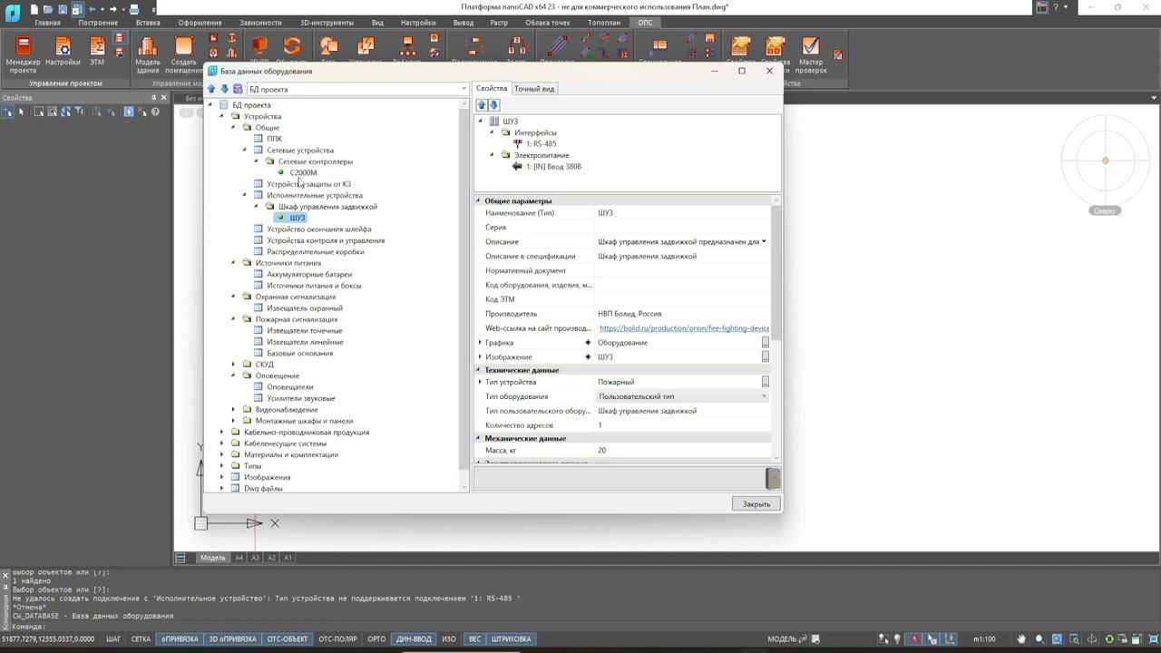Click move-up arrow beside the БД проекта dropdown
Viewport: 1161px width, 653px height.
coord(211,89)
